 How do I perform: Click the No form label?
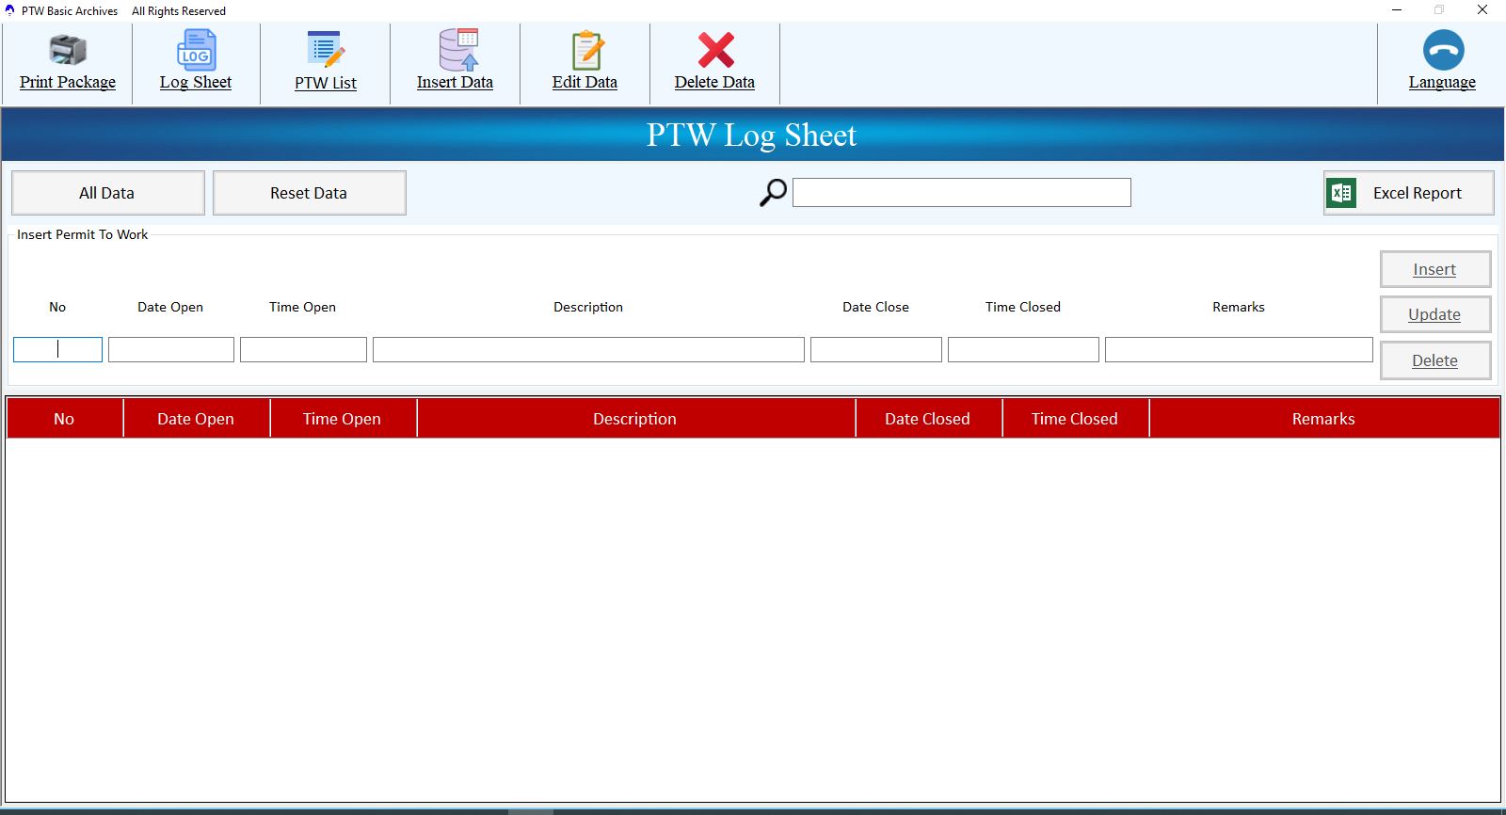click(x=57, y=307)
